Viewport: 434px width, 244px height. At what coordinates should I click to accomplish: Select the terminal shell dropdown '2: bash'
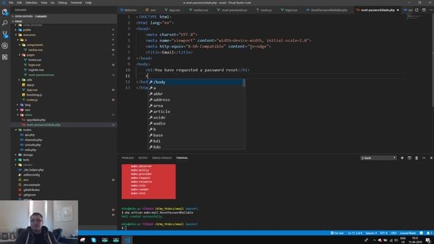378,158
